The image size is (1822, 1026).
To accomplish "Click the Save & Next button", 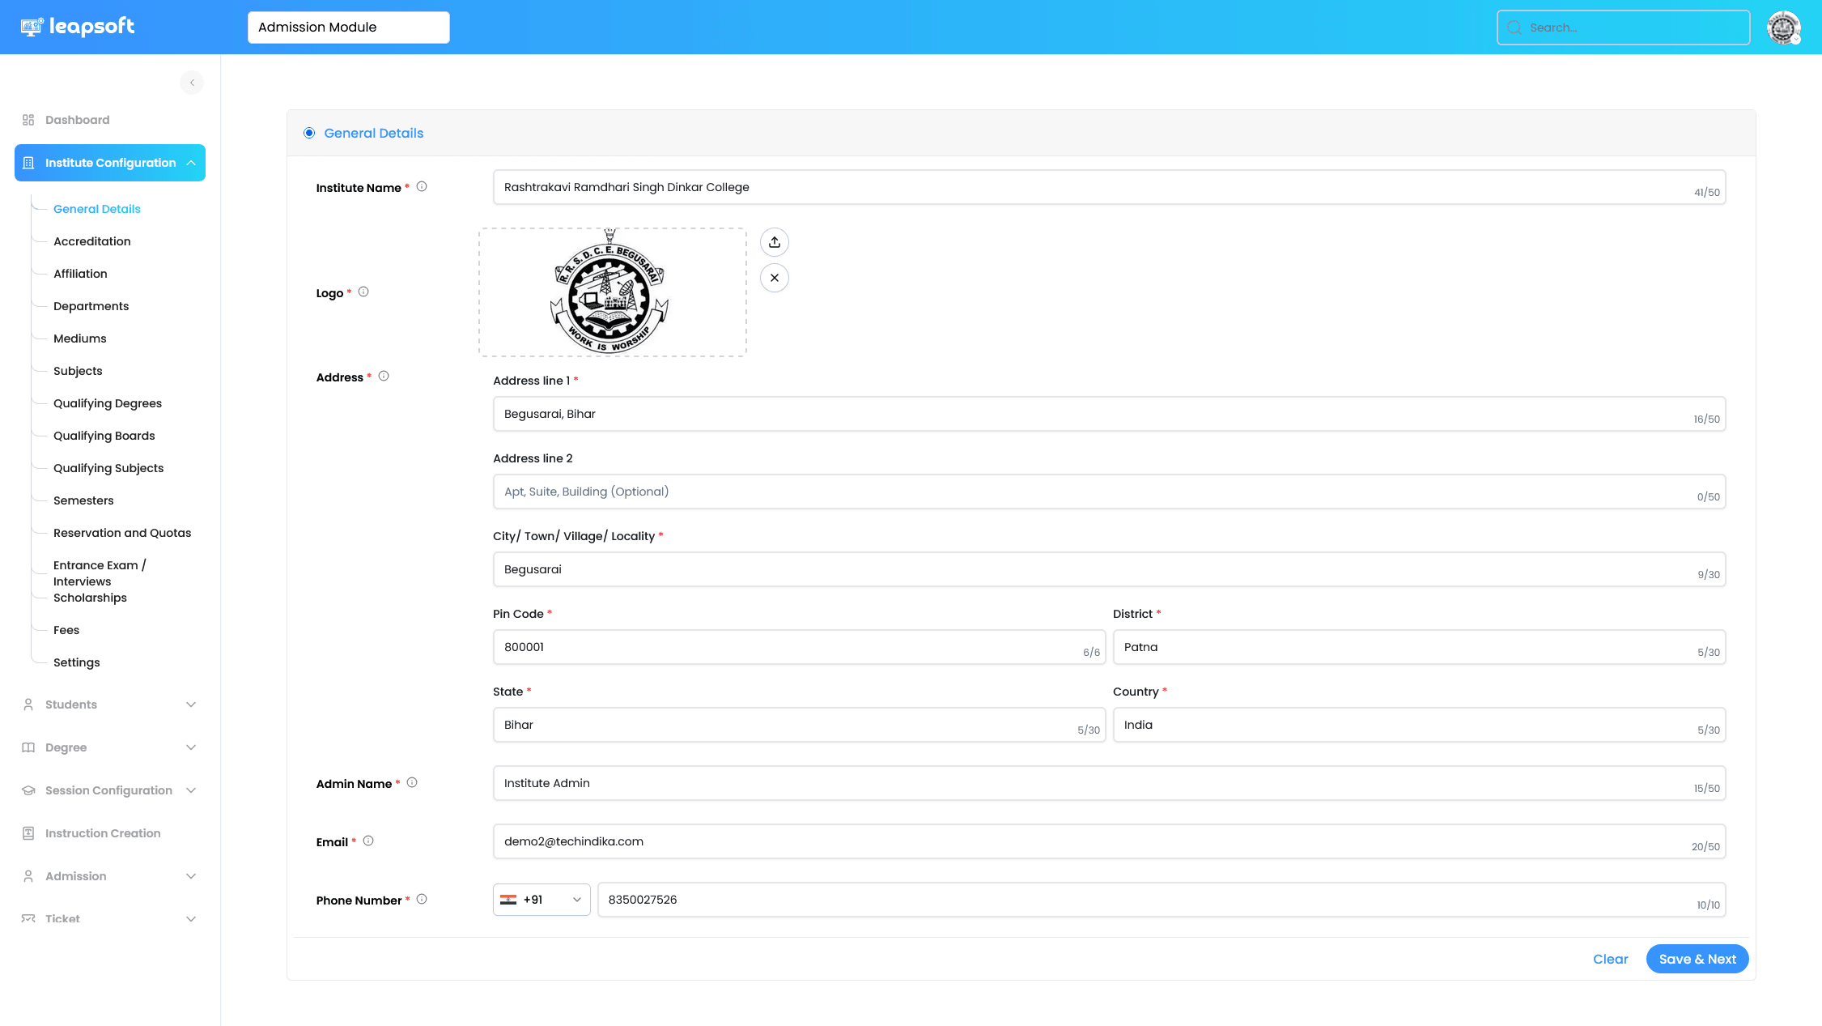I will point(1697,959).
